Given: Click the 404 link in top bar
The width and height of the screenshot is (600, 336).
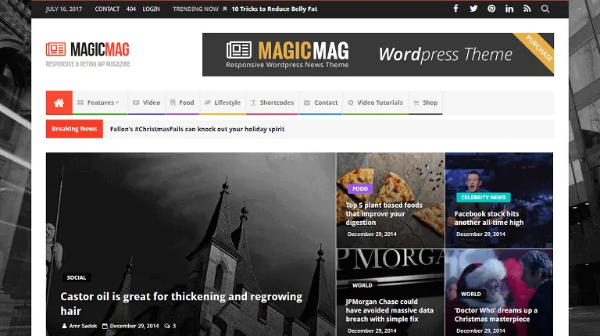Looking at the screenshot, I should [x=131, y=9].
